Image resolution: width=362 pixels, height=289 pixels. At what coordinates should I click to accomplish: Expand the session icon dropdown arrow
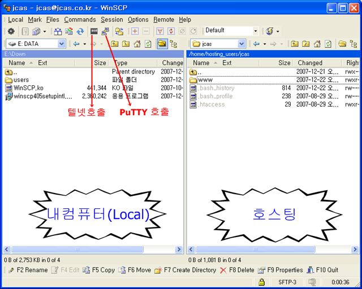tap(278, 31)
